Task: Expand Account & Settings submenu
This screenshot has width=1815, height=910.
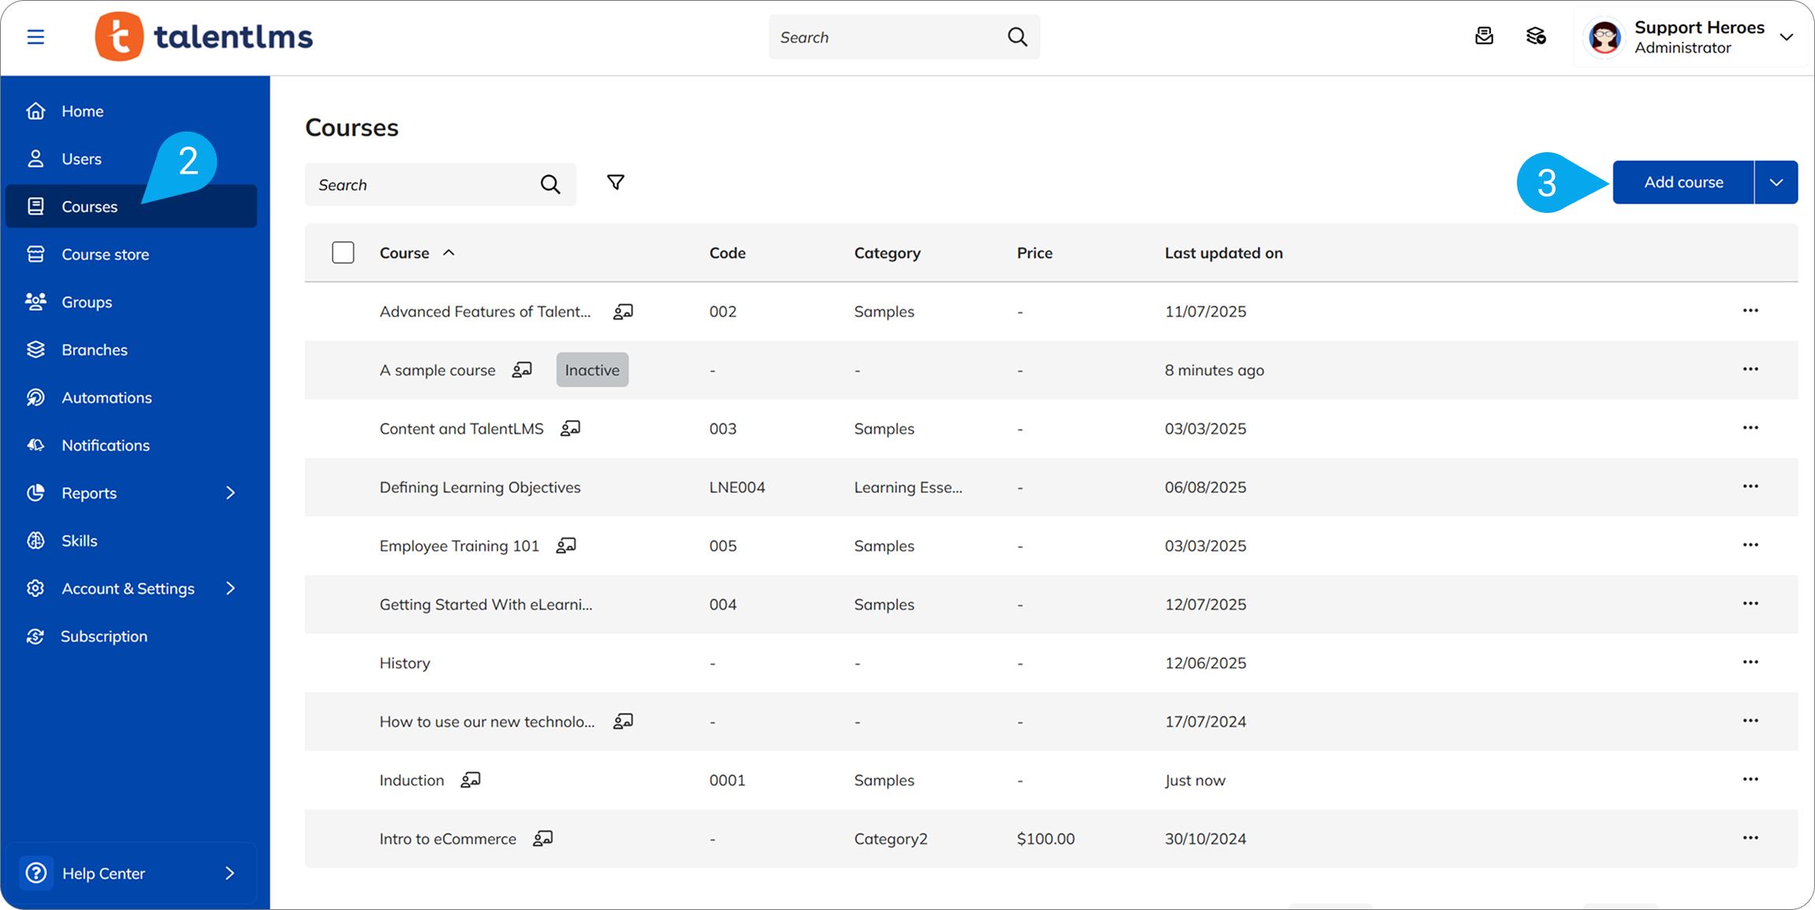Action: pyautogui.click(x=230, y=588)
